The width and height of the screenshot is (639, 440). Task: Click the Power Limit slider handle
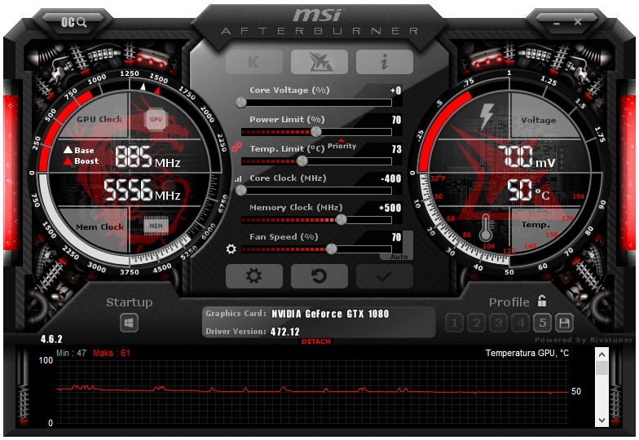tap(316, 132)
